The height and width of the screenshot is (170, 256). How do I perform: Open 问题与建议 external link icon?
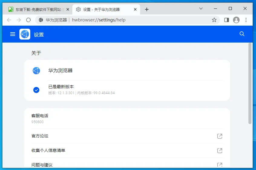tap(220, 165)
